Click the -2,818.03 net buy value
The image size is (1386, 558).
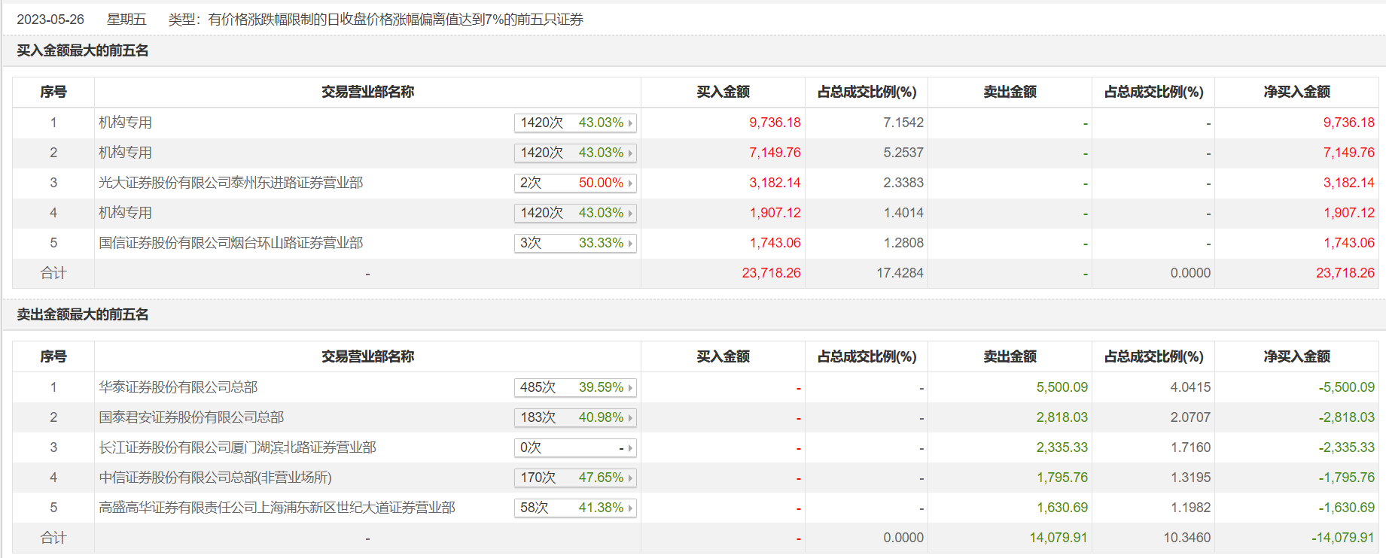(1346, 417)
